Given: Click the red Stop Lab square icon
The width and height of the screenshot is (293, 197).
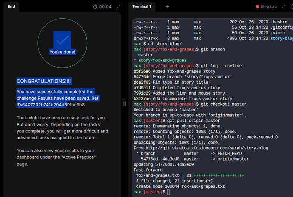Looking at the screenshot, I should [x=257, y=7].
